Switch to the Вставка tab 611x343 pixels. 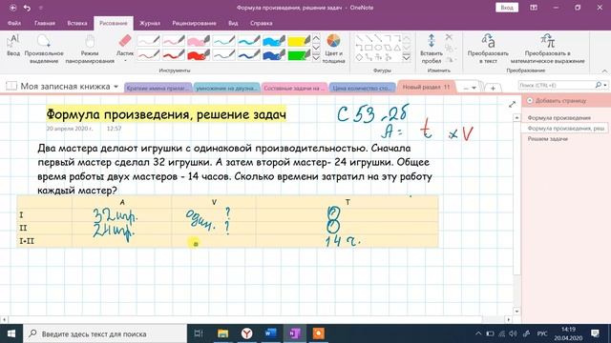(77, 23)
